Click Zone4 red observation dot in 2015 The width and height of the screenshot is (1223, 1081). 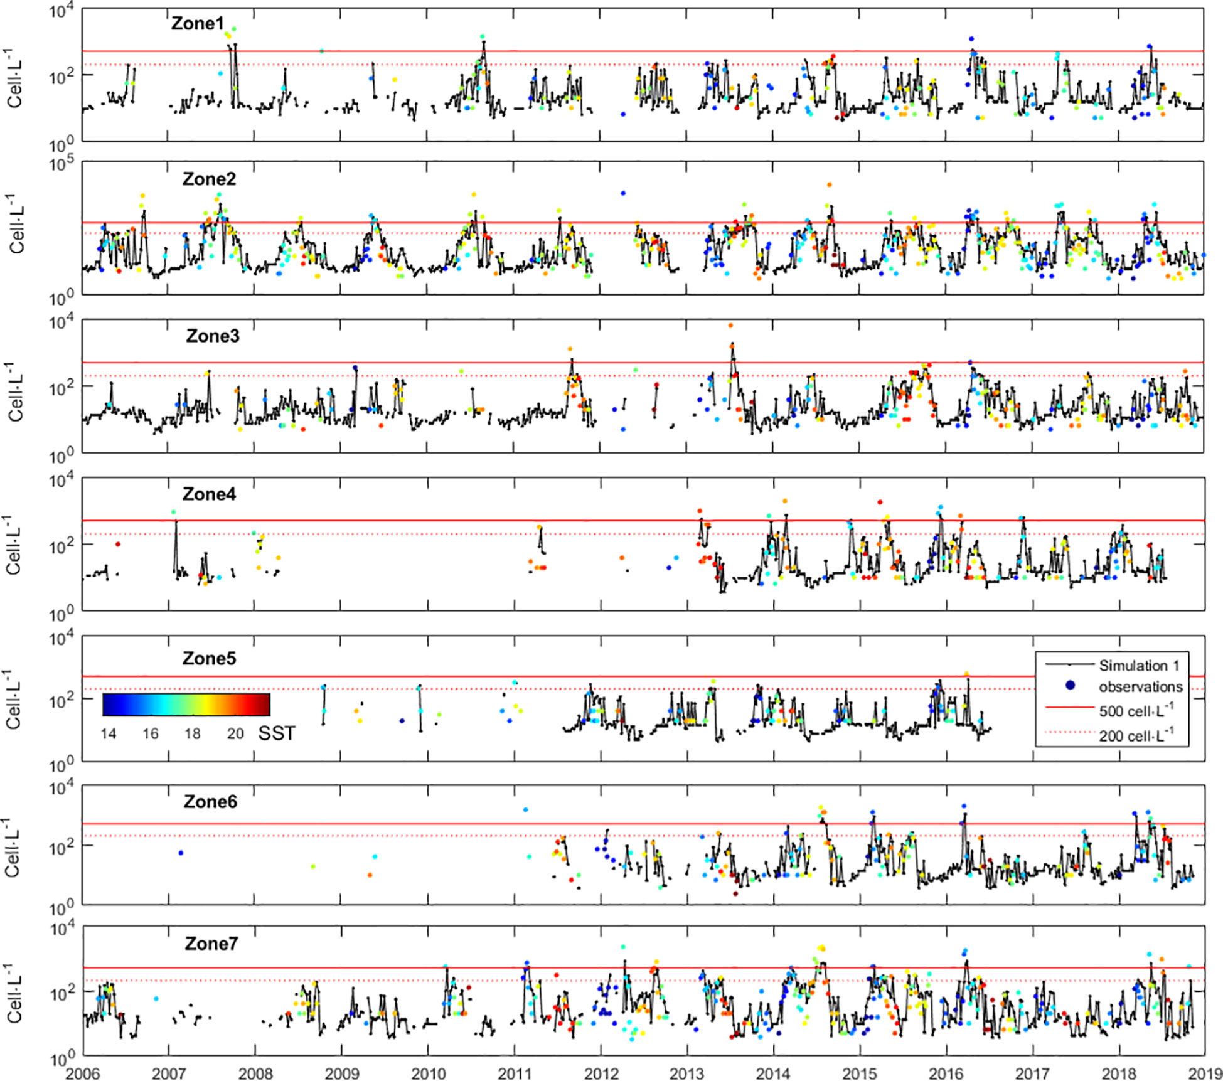880,502
